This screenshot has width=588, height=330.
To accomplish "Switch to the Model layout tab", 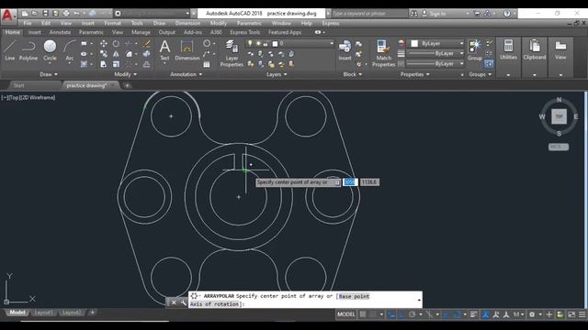I will click(17, 313).
